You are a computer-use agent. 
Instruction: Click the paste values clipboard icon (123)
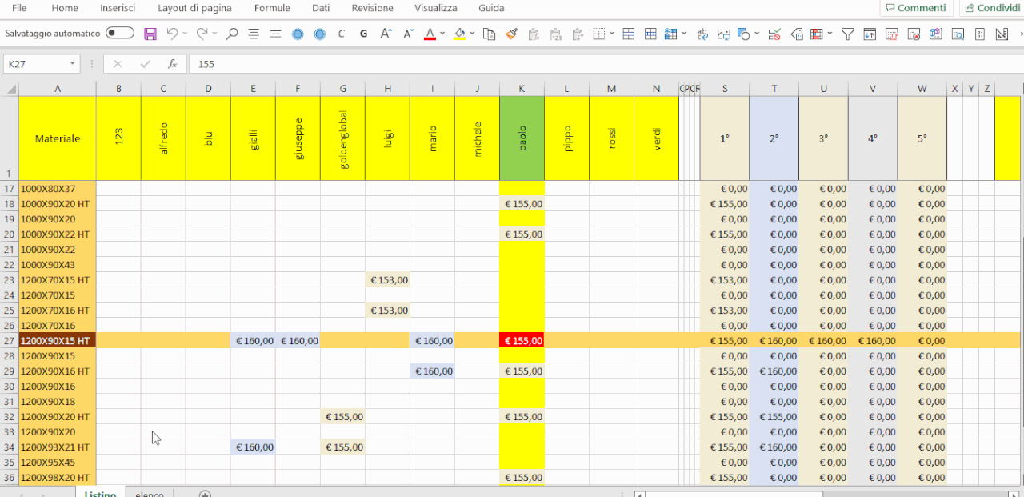pyautogui.click(x=555, y=34)
